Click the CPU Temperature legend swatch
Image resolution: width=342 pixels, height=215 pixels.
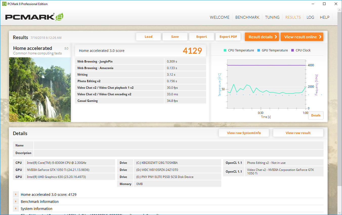(225, 50)
